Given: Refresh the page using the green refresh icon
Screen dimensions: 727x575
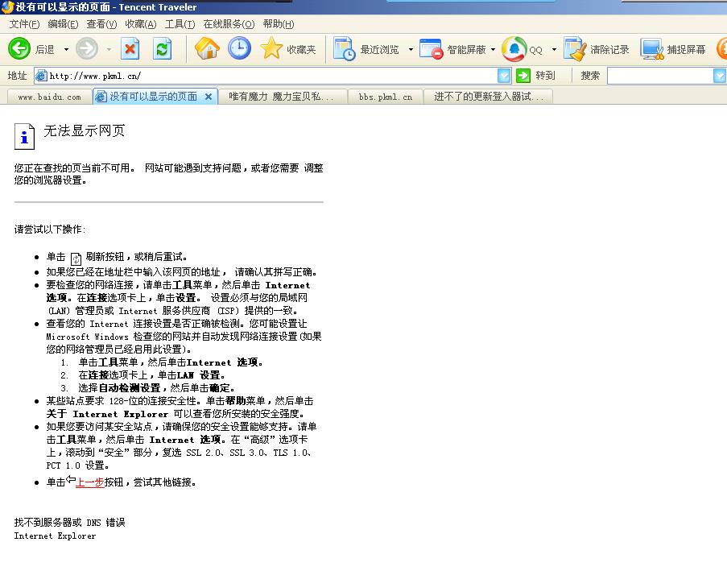Looking at the screenshot, I should 162,49.
